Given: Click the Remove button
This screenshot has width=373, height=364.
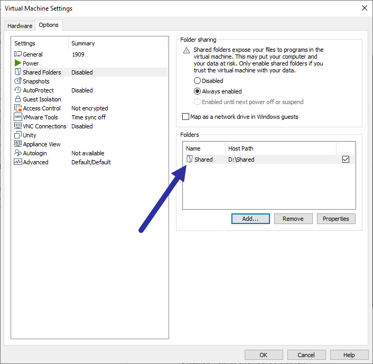Looking at the screenshot, I should pos(293,219).
